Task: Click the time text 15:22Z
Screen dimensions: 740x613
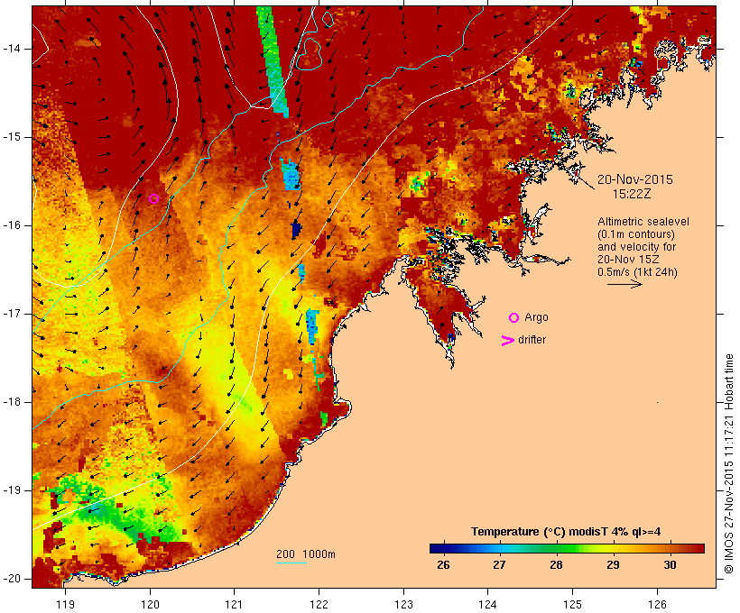Action: (x=632, y=194)
